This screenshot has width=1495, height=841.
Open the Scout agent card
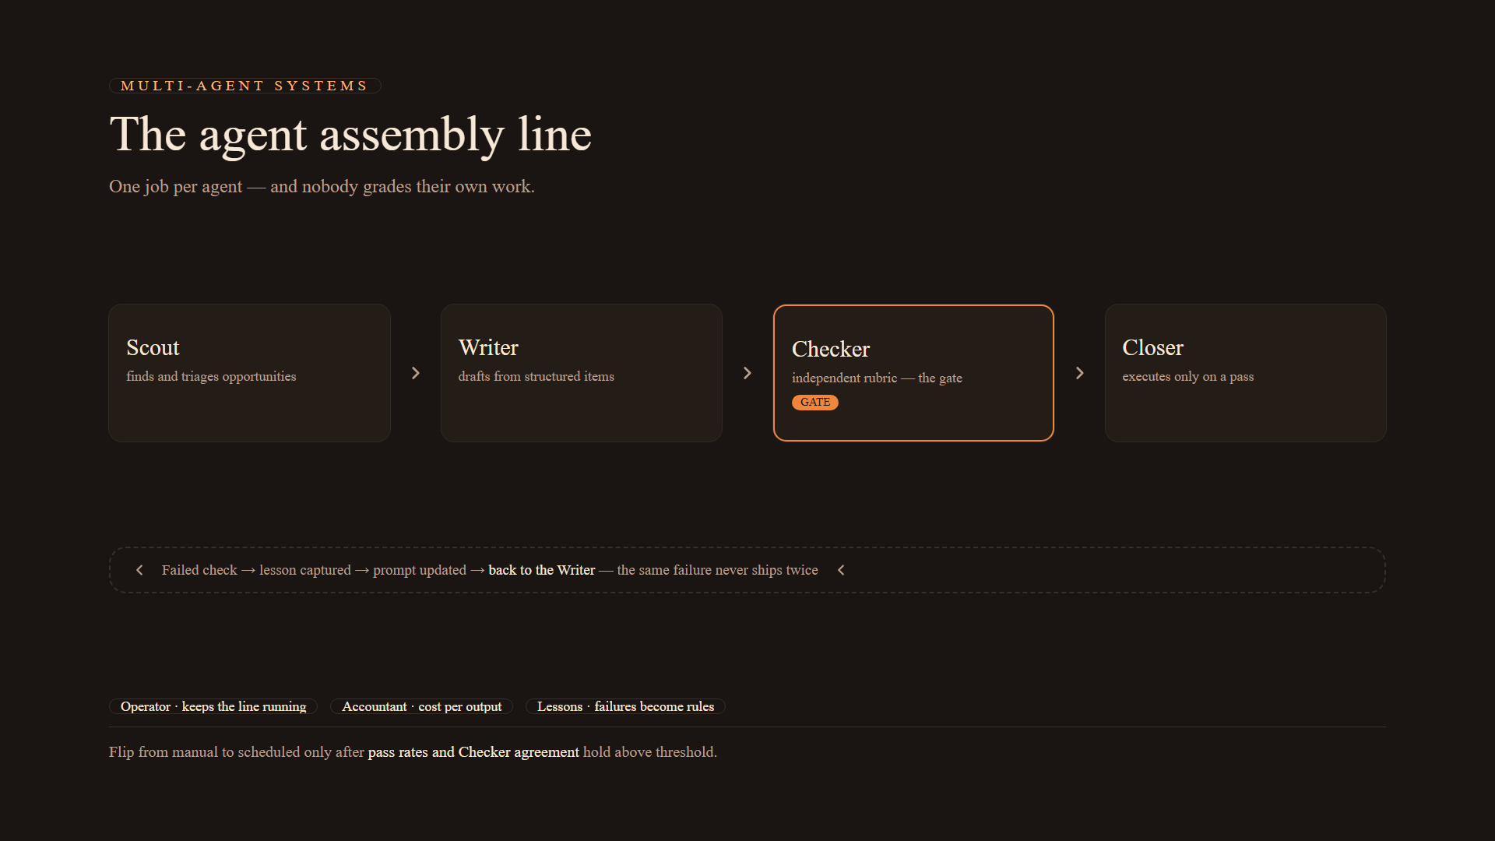249,373
